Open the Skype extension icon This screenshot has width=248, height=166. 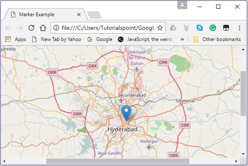(x=200, y=28)
